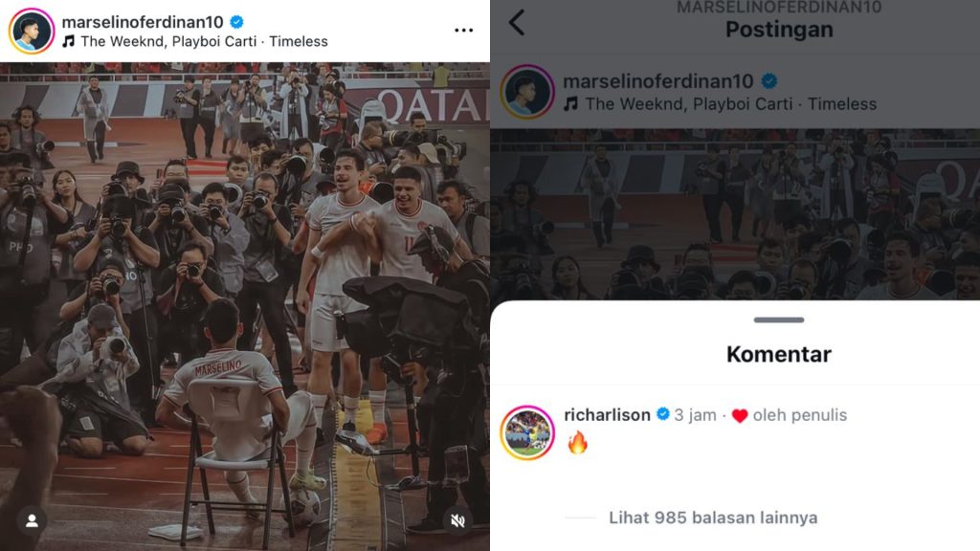Viewport: 980px width, 551px height.
Task: Select the Postingan header title
Action: 778,30
